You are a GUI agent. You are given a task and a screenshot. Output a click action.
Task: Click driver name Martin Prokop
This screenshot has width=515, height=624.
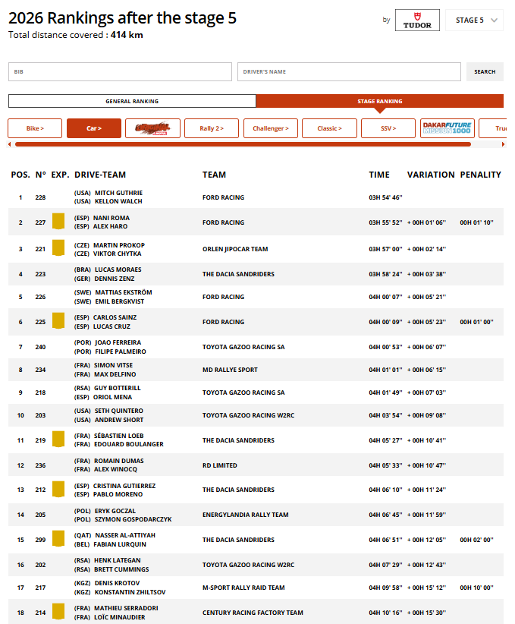pos(119,245)
